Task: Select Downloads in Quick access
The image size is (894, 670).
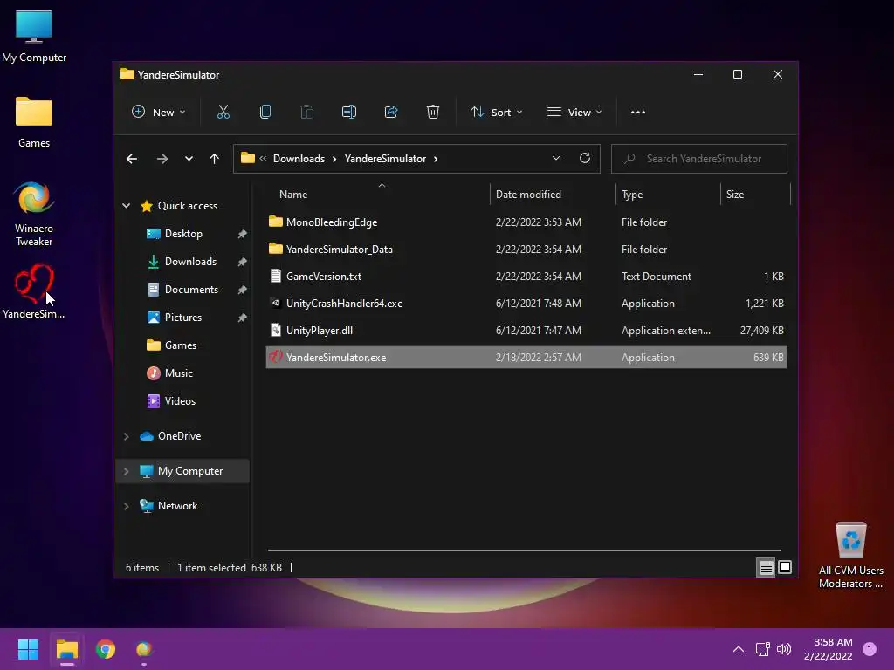Action: [190, 262]
